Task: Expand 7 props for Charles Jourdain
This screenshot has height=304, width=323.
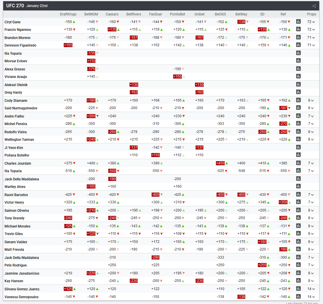Action: [x=311, y=163]
